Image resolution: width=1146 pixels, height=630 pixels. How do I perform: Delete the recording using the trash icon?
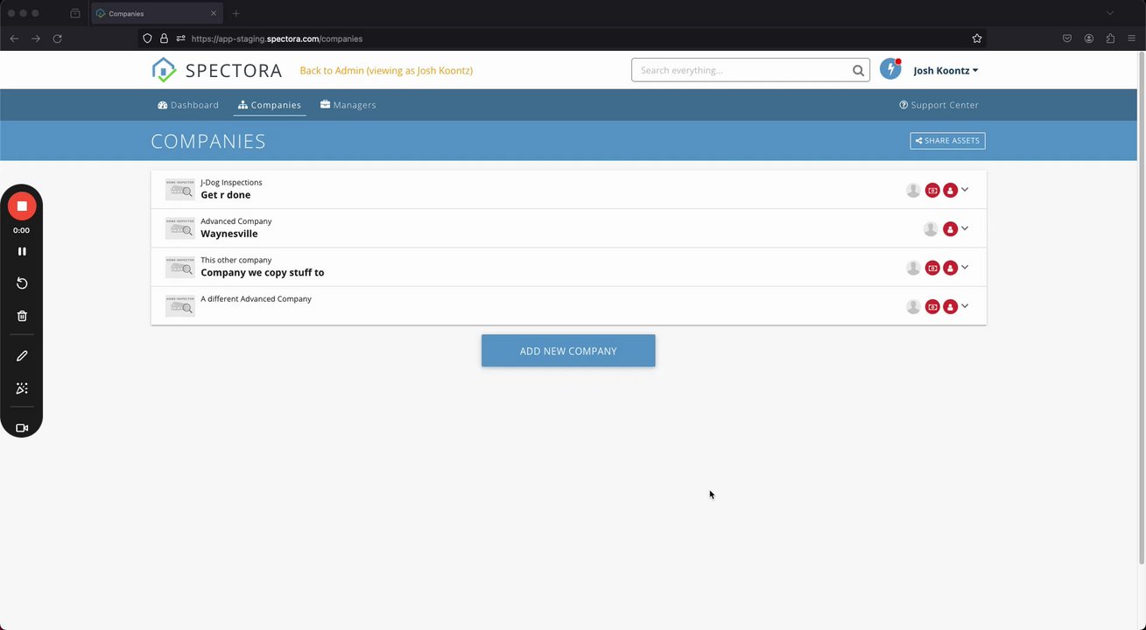pyautogui.click(x=22, y=316)
